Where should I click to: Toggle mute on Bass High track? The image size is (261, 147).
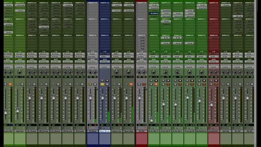point(131,85)
